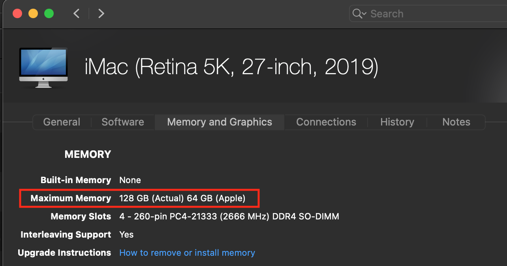507x266 pixels.
Task: Click the iMac Retina 5K model title
Action: click(x=231, y=67)
